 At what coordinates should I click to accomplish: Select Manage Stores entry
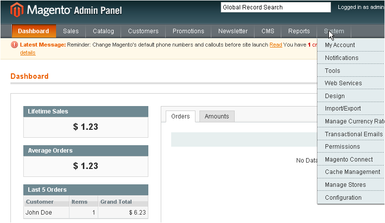pyautogui.click(x=351, y=185)
